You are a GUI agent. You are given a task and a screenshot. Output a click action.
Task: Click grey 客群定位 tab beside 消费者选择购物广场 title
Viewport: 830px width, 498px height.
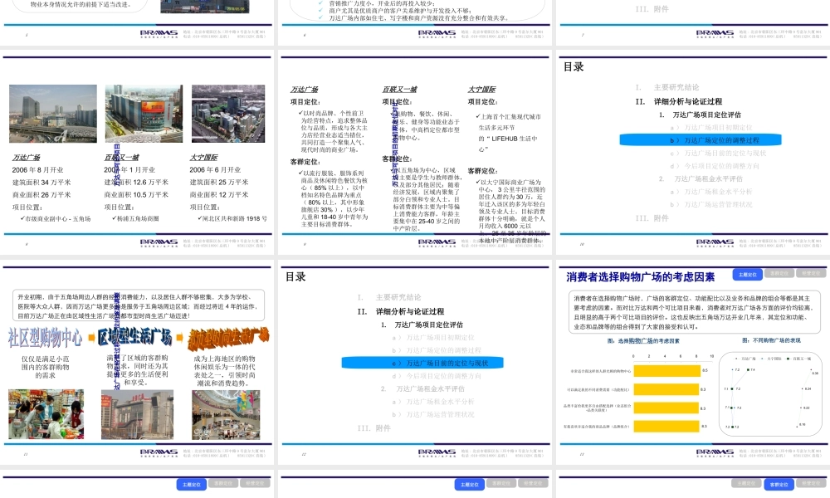click(x=779, y=274)
